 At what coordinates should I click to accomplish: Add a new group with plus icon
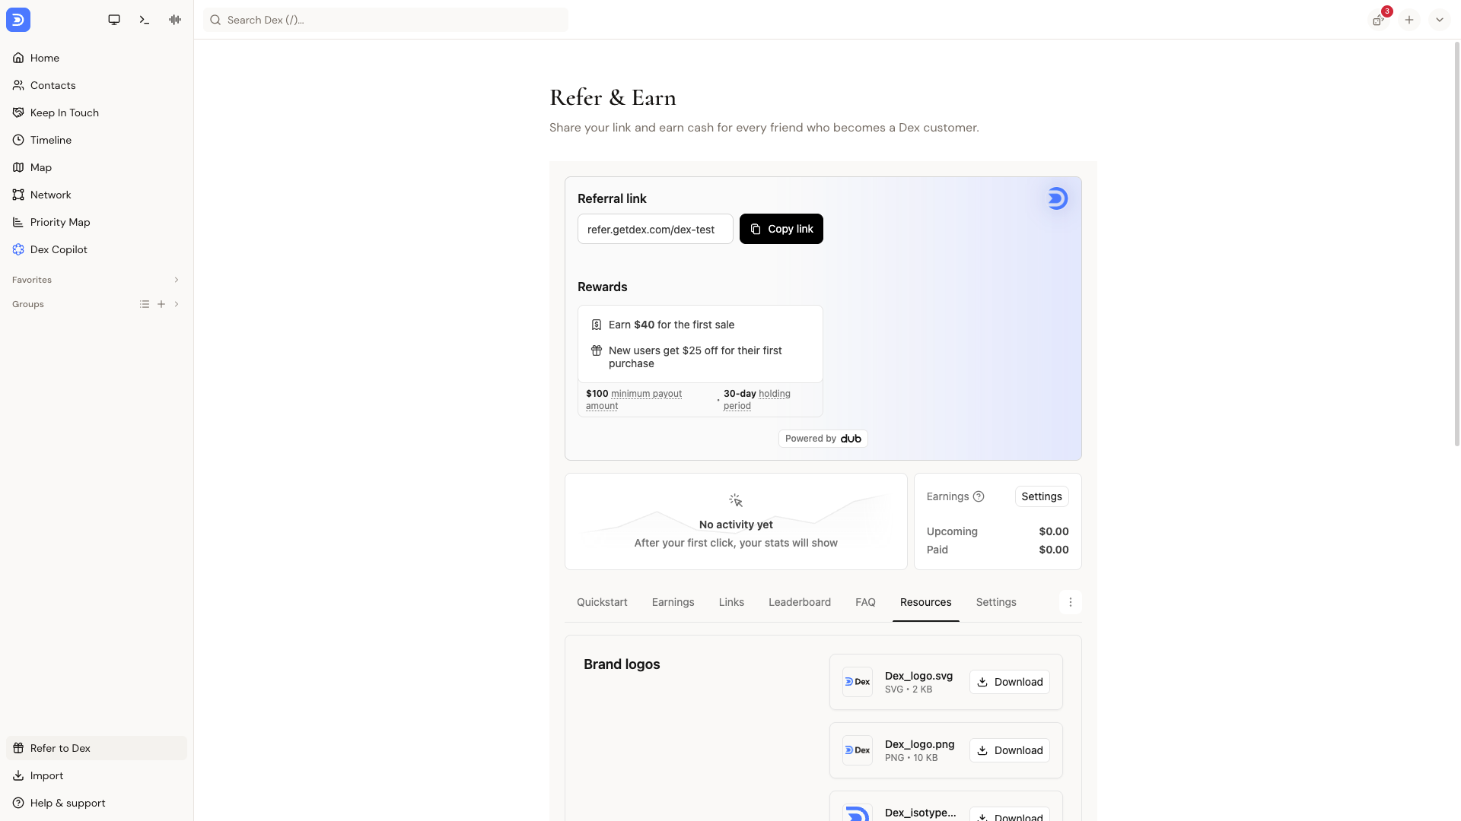click(x=161, y=304)
